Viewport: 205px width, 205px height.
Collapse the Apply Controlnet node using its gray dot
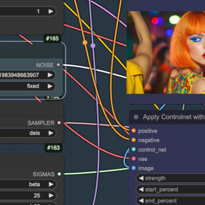[136, 117]
